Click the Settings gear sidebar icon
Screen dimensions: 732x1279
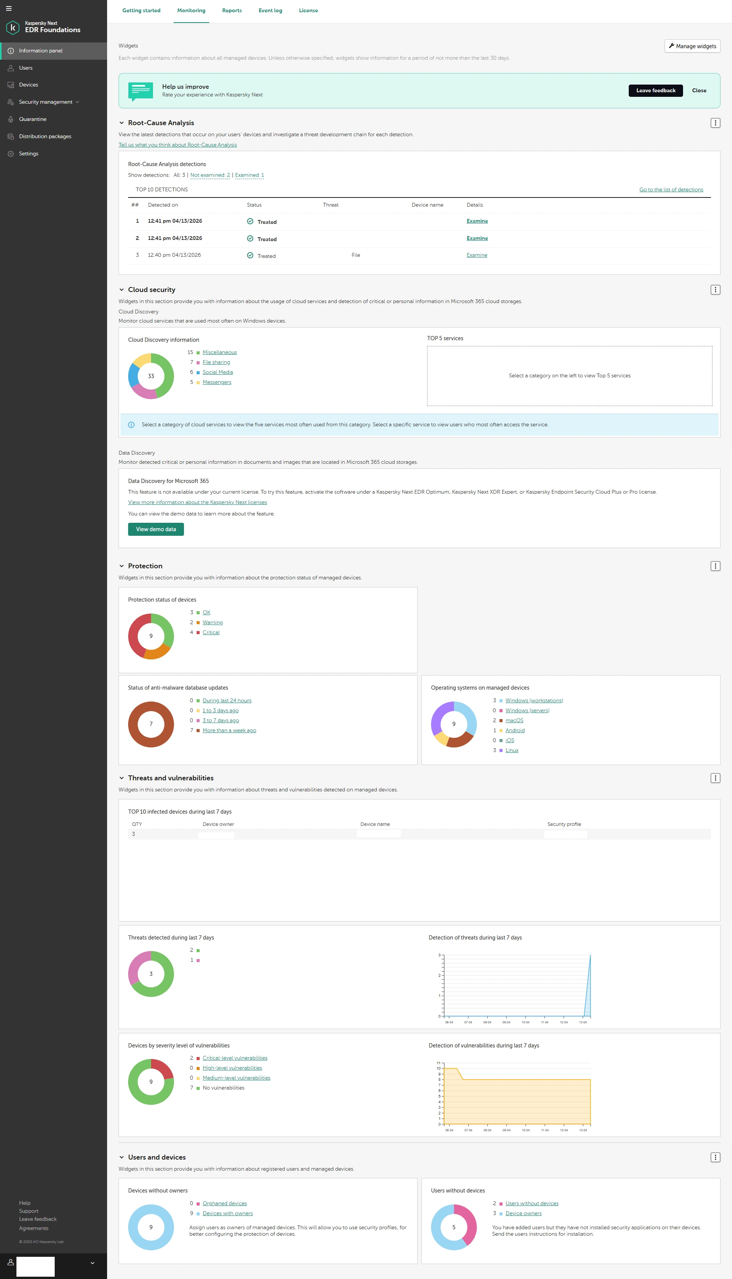(11, 153)
